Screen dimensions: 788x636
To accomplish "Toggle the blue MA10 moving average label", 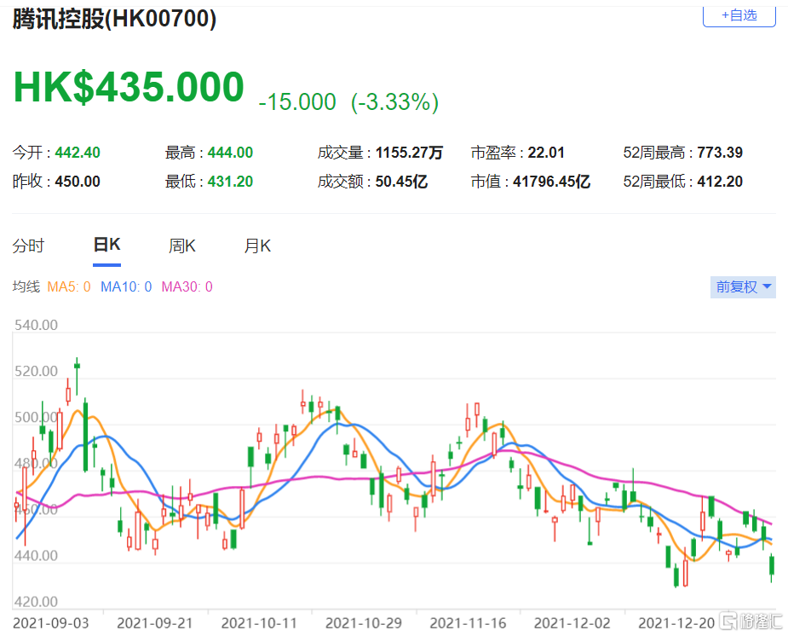I will [126, 287].
